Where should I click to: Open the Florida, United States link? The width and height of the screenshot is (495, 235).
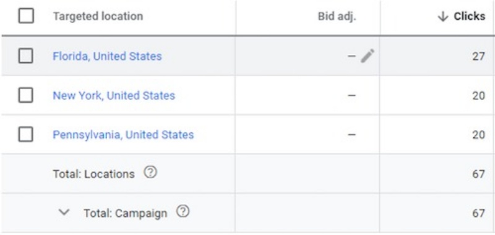point(107,56)
